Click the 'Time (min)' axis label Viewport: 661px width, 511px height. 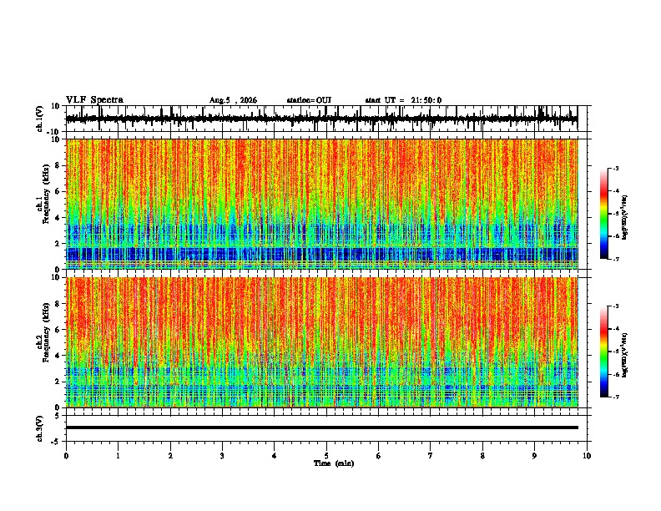[334, 463]
